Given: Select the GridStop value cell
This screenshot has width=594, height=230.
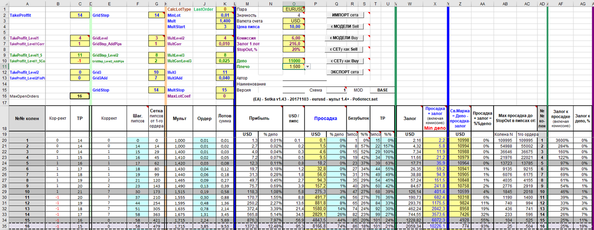Looking at the screenshot, I should 157,90.
